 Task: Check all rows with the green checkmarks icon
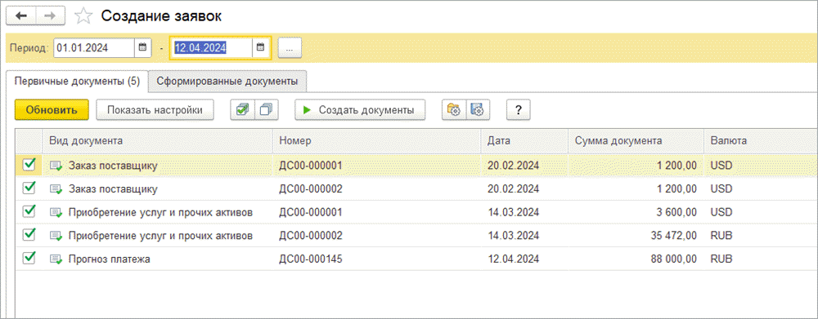pos(243,110)
